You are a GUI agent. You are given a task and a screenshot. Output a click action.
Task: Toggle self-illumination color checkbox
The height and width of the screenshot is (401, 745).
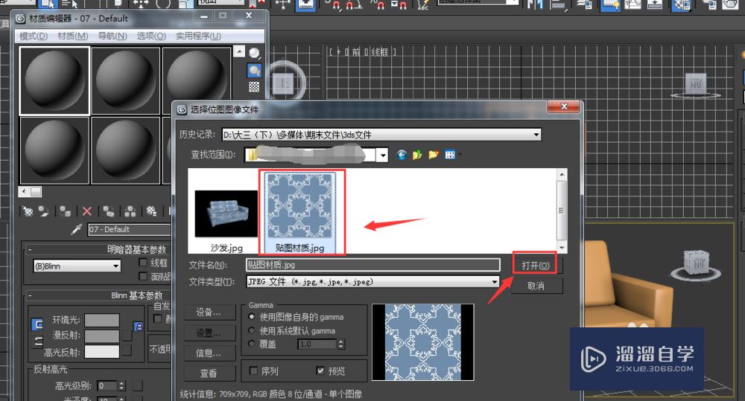158,318
